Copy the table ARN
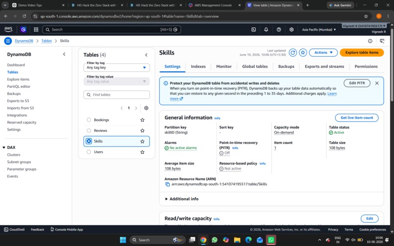Screen dimensions: 394x246 click(167, 184)
